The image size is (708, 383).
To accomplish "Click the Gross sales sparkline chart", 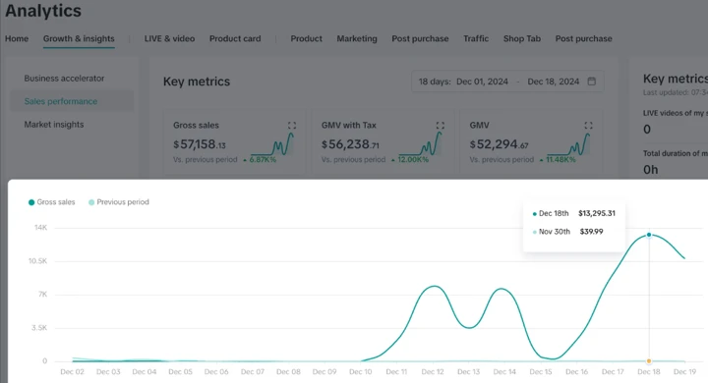I will coord(272,144).
